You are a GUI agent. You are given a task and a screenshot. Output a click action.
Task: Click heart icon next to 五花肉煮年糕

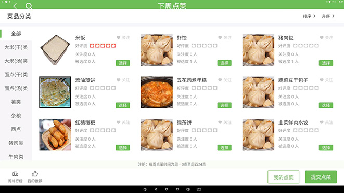(x=220, y=80)
